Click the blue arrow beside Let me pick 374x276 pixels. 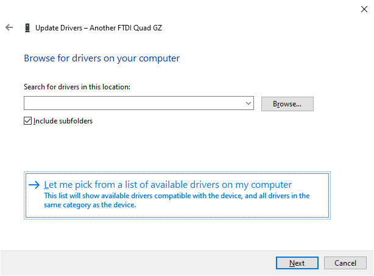coord(34,185)
